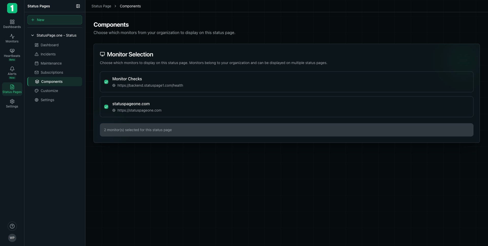Open Dashboards from the left sidebar
This screenshot has width=488, height=246.
(x=12, y=24)
